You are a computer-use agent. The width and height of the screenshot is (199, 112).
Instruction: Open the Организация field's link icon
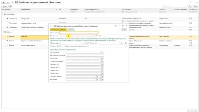88,43
